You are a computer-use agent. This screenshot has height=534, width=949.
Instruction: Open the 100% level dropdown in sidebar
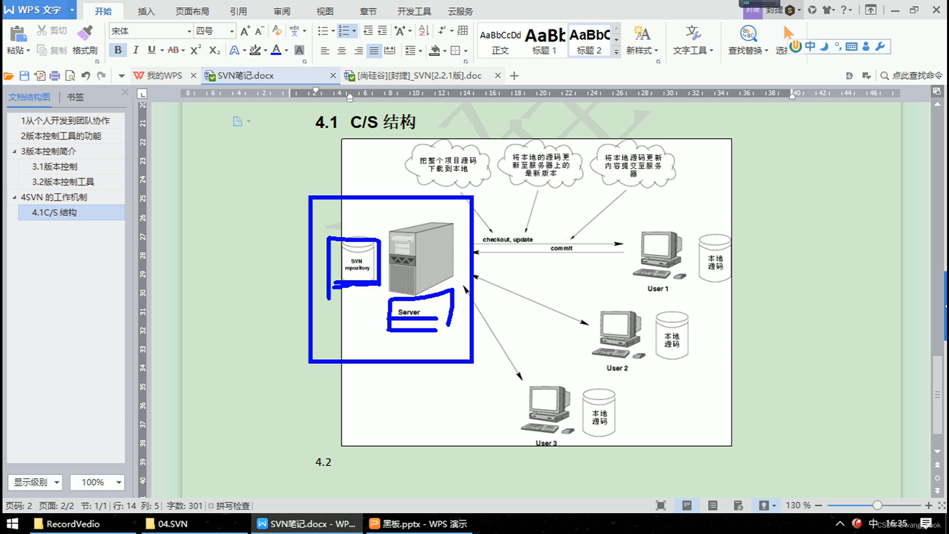coord(119,482)
